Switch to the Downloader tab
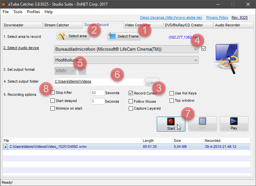Screen dimensions: 256x186 [x=22, y=25]
